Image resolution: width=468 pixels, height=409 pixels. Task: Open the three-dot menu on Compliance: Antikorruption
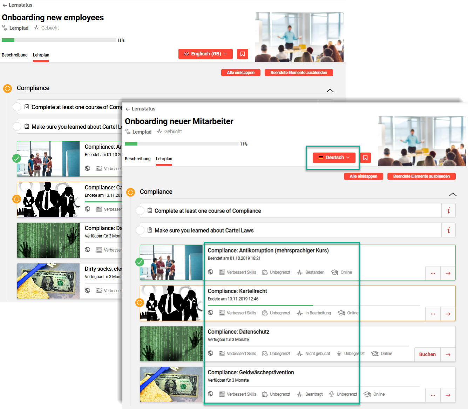coord(433,273)
